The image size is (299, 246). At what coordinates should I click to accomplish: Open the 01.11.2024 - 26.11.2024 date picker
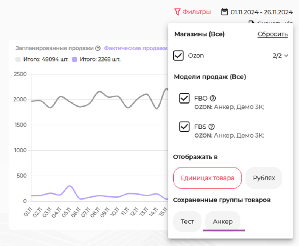pyautogui.click(x=261, y=12)
